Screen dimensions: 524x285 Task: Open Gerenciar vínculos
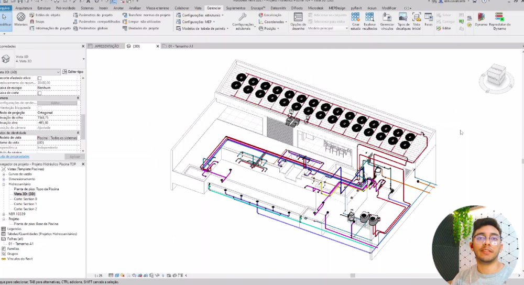pos(387,19)
